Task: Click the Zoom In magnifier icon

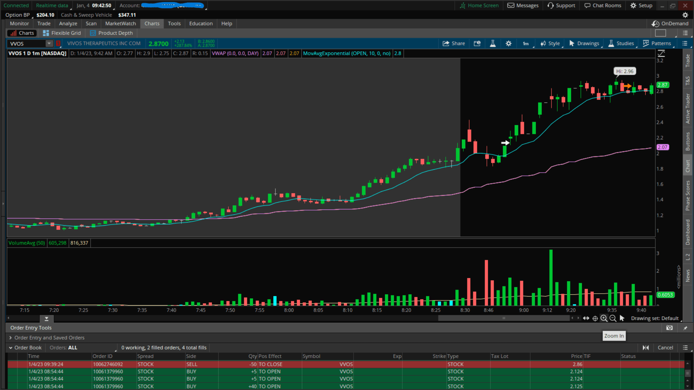Action: [604, 318]
